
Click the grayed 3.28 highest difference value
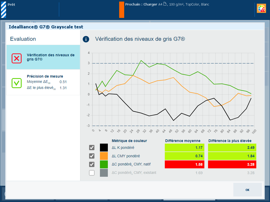(x=251, y=173)
